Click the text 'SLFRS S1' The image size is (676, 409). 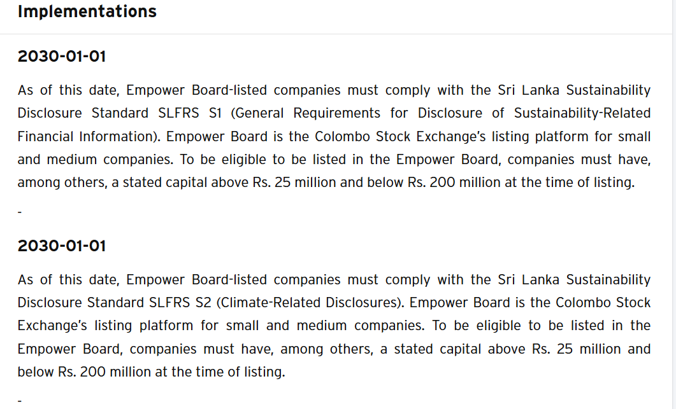pyautogui.click(x=190, y=113)
